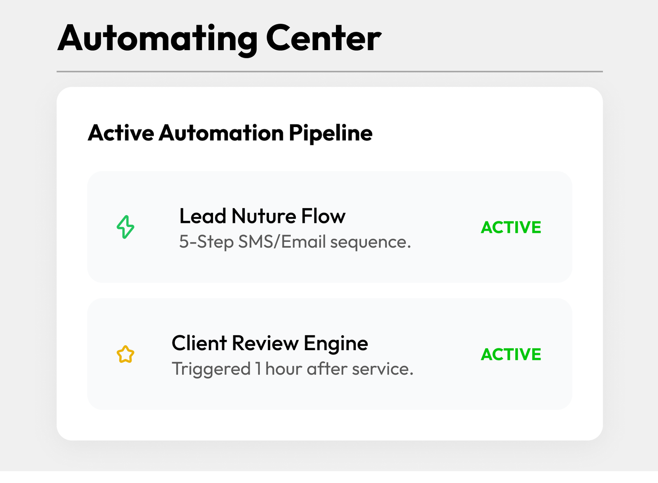Click the word Engine in the second card title
The height and width of the screenshot is (483, 658).
point(336,344)
